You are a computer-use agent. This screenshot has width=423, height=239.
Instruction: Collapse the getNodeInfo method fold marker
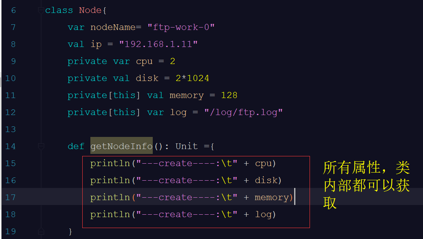pyautogui.click(x=41, y=147)
